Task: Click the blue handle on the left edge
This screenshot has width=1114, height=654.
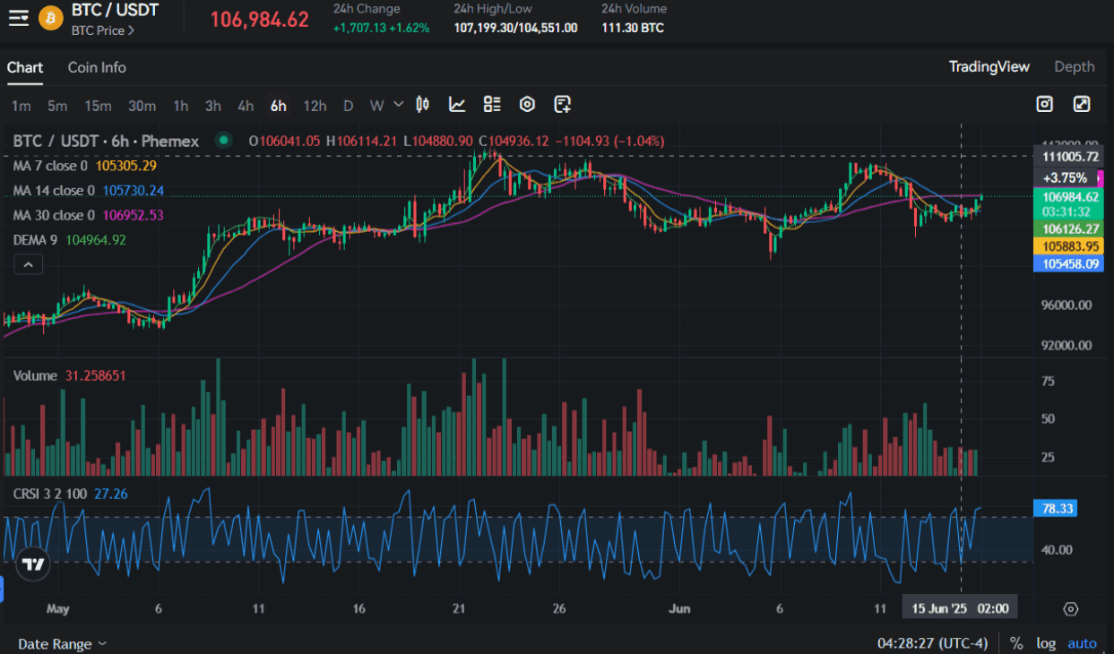Action: pos(2,589)
